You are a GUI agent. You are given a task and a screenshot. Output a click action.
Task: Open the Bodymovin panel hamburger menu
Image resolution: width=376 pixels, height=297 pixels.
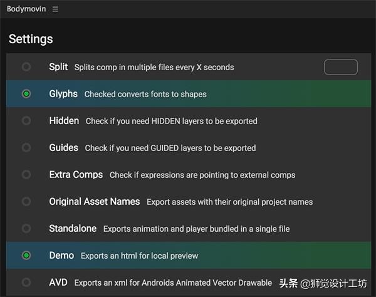point(55,9)
